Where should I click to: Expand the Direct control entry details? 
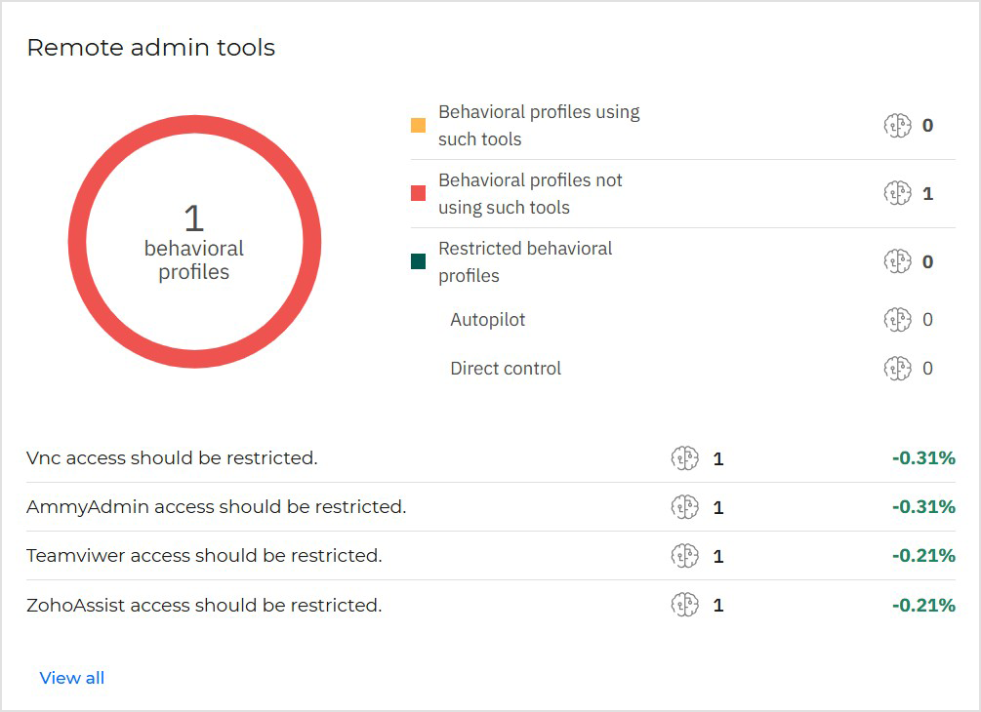505,369
